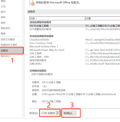Image resolution: width=120 pixels, height=122 pixels.
Task: Click the add-ins gear page icon
Action: click(32, 3)
